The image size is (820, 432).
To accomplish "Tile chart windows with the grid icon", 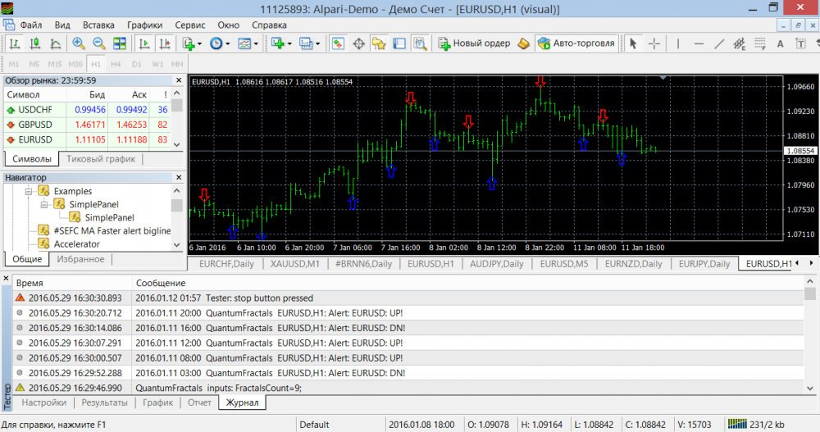I will (120, 43).
